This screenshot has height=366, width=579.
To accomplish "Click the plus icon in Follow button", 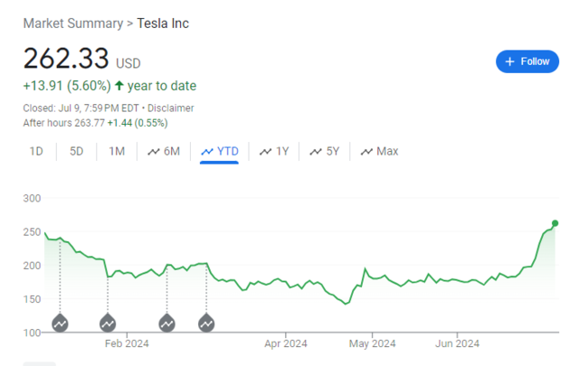I will (509, 61).
